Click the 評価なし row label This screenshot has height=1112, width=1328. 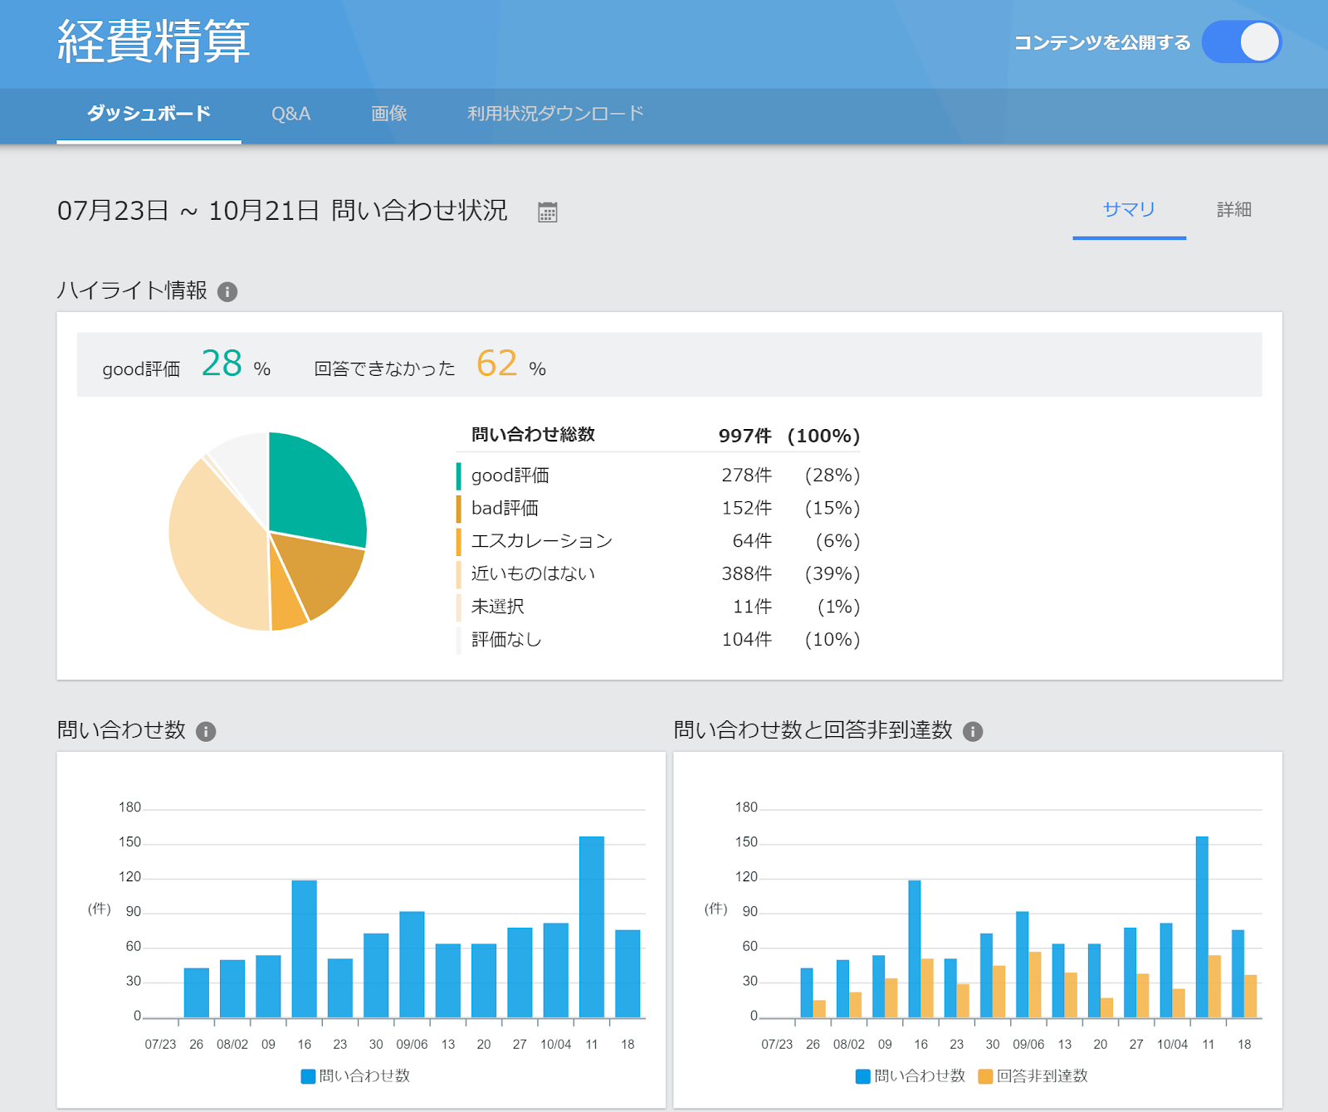[x=506, y=640]
